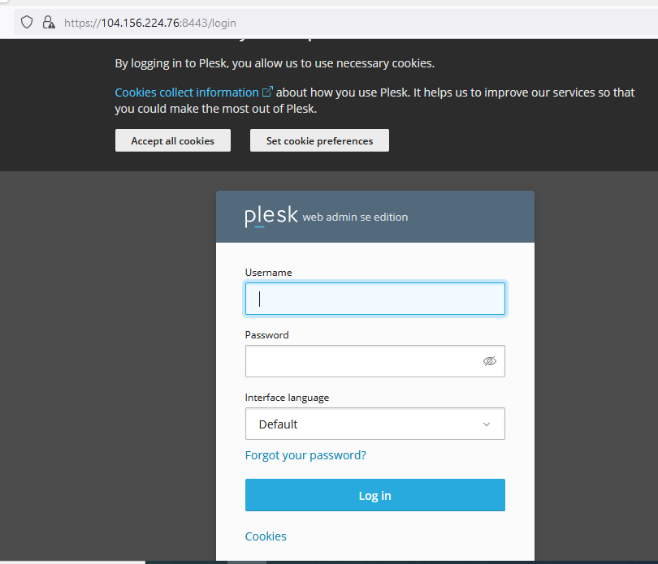The width and height of the screenshot is (658, 564).
Task: Click the browser address bar URL
Action: coord(149,23)
